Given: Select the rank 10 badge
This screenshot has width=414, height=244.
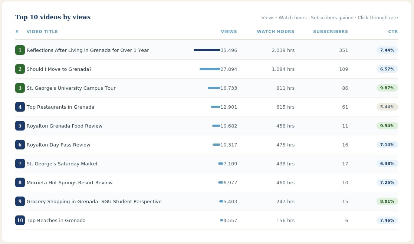Looking at the screenshot, I should point(20,220).
